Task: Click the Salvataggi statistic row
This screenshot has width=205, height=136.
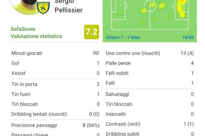Action: click(150, 94)
